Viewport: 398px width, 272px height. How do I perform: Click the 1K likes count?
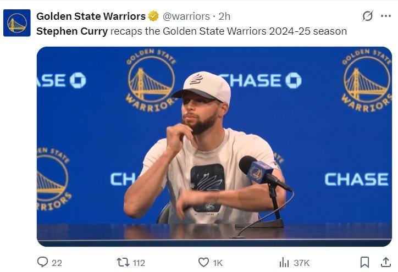218,263
